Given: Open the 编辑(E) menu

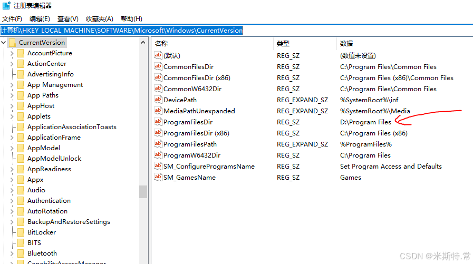Looking at the screenshot, I should click(x=40, y=19).
